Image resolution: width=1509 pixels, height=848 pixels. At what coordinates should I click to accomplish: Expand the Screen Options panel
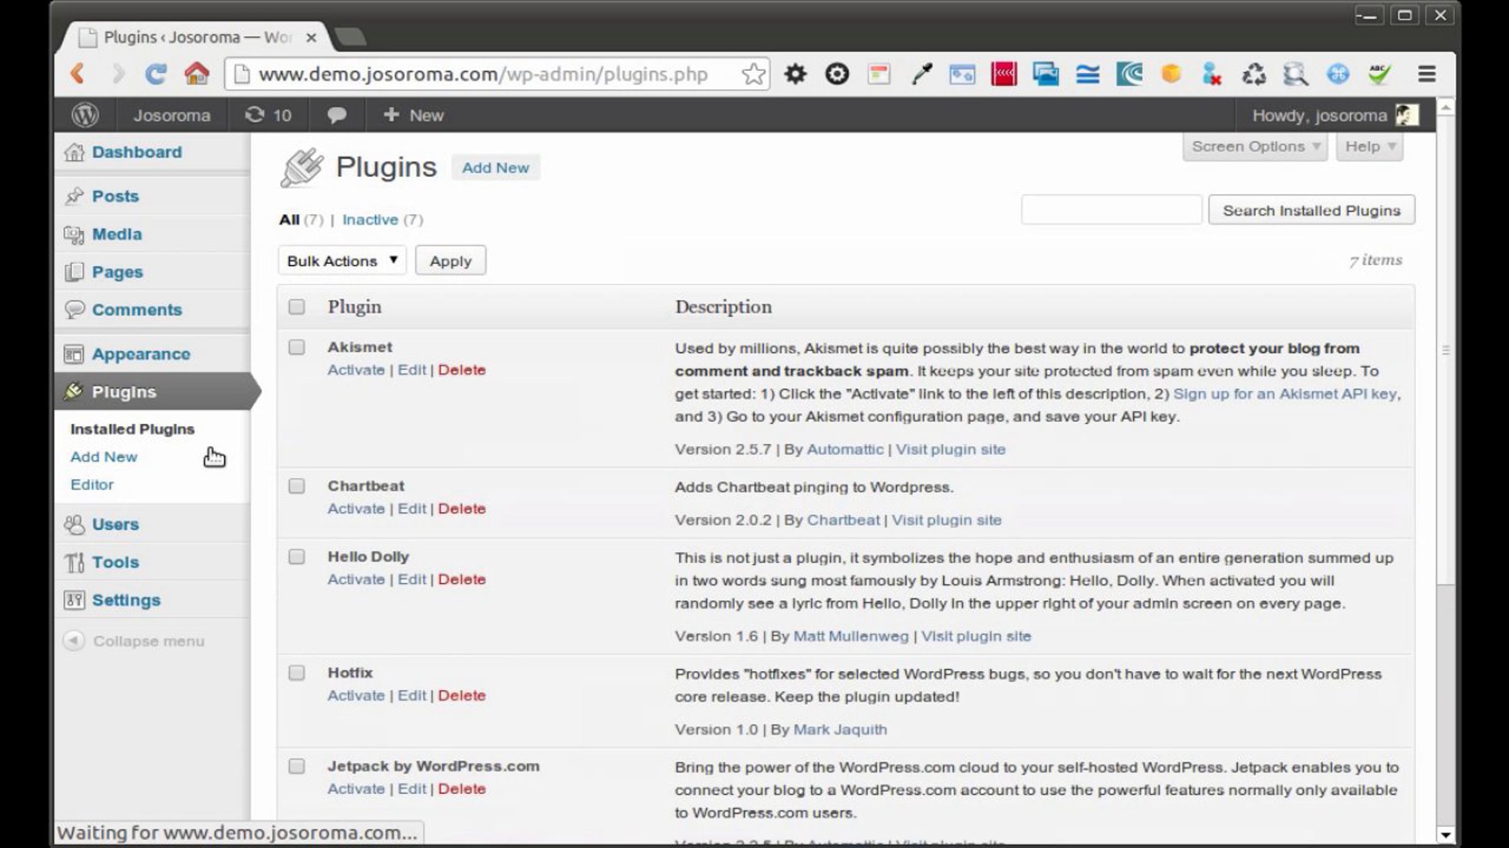coord(1255,147)
